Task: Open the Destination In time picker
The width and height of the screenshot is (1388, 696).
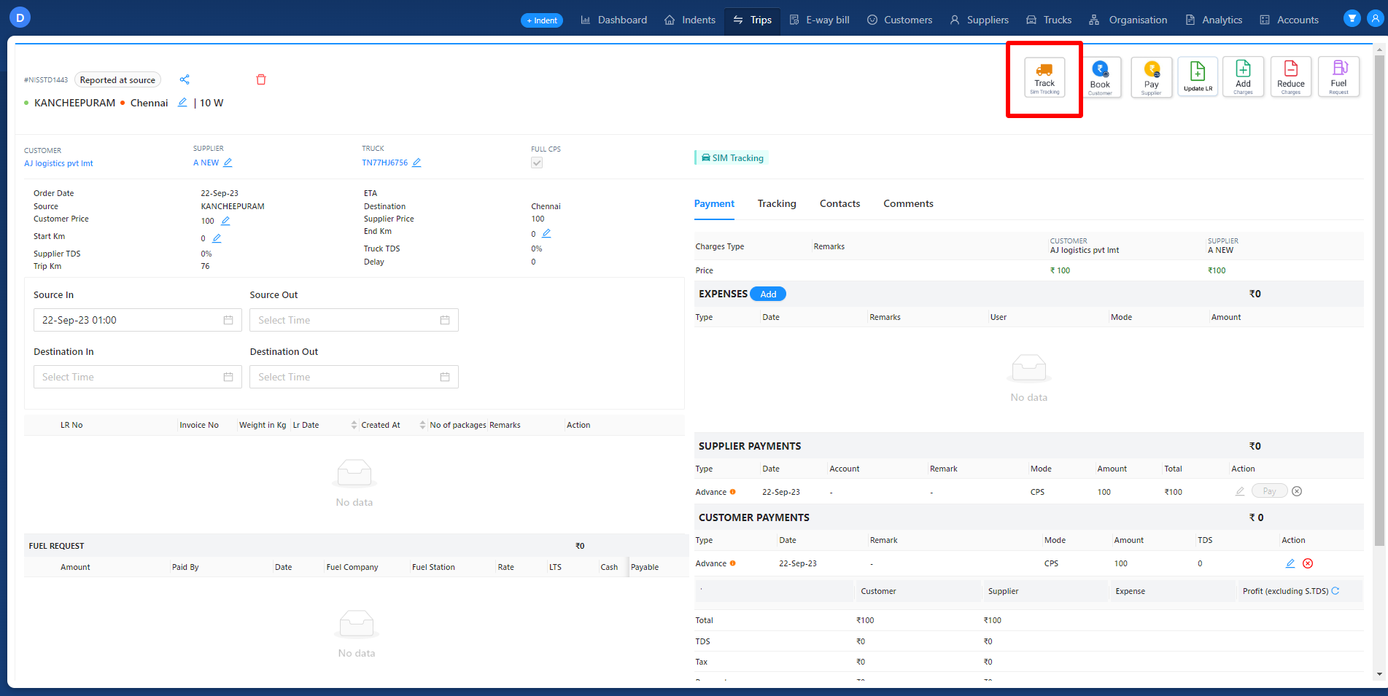Action: click(137, 377)
